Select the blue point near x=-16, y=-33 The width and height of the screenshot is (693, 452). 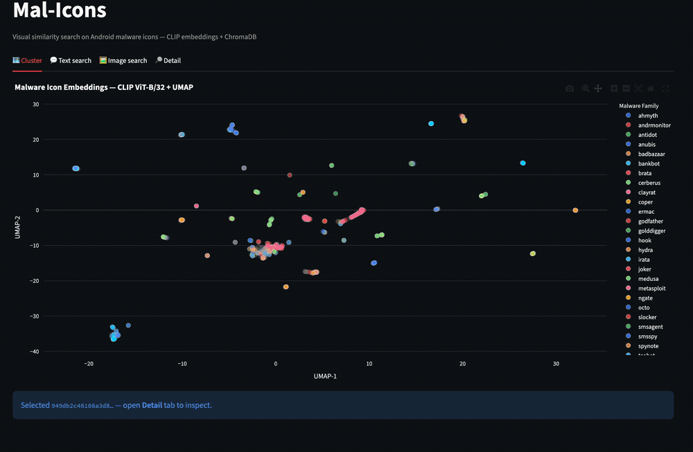[x=128, y=325]
